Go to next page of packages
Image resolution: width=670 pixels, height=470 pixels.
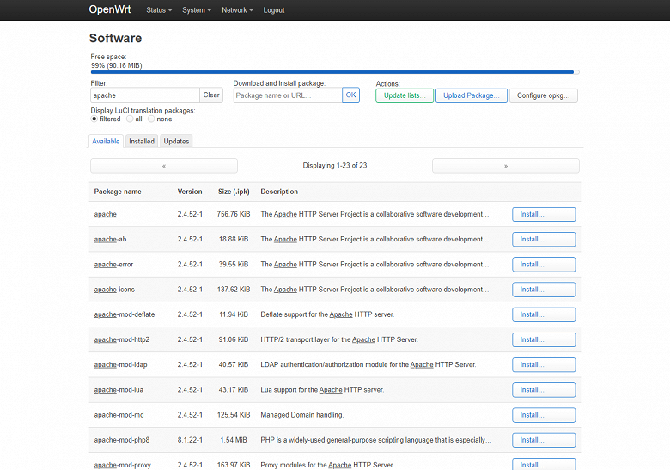click(x=505, y=166)
